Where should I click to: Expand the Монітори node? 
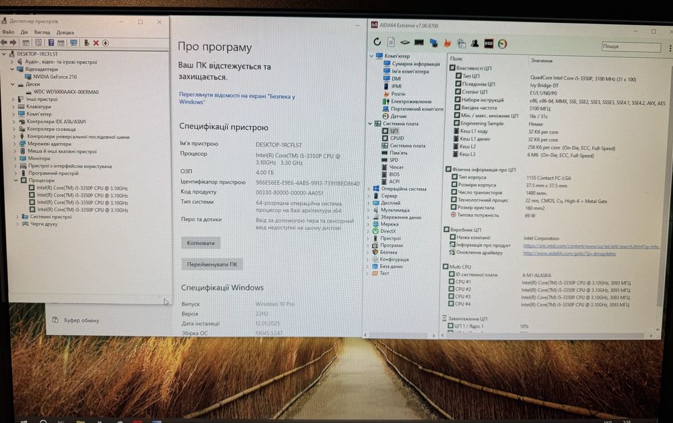15,159
